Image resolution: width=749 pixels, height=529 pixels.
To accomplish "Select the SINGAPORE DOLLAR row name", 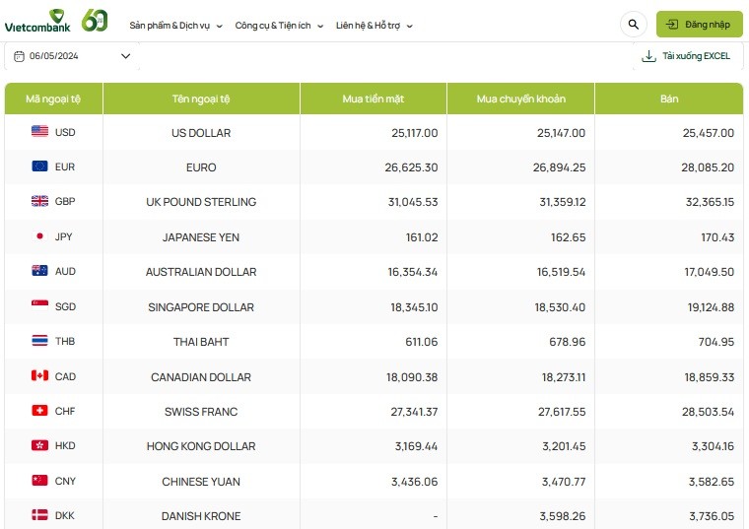I will tap(201, 307).
